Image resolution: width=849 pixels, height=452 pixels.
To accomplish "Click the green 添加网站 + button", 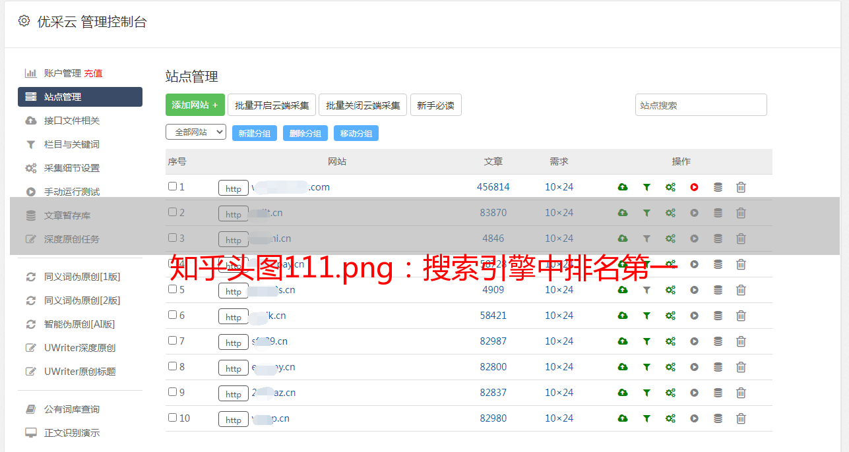I will 195,105.
